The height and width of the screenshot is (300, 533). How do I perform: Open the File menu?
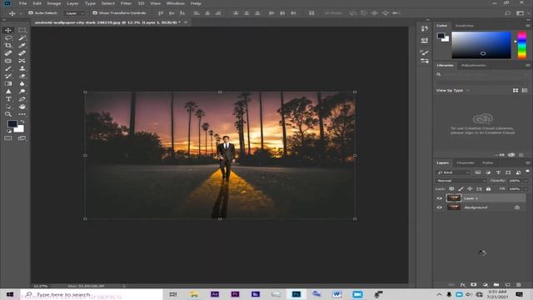22,3
